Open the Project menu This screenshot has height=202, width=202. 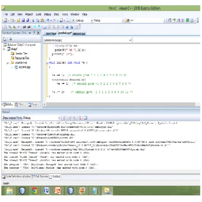(x=29, y=14)
